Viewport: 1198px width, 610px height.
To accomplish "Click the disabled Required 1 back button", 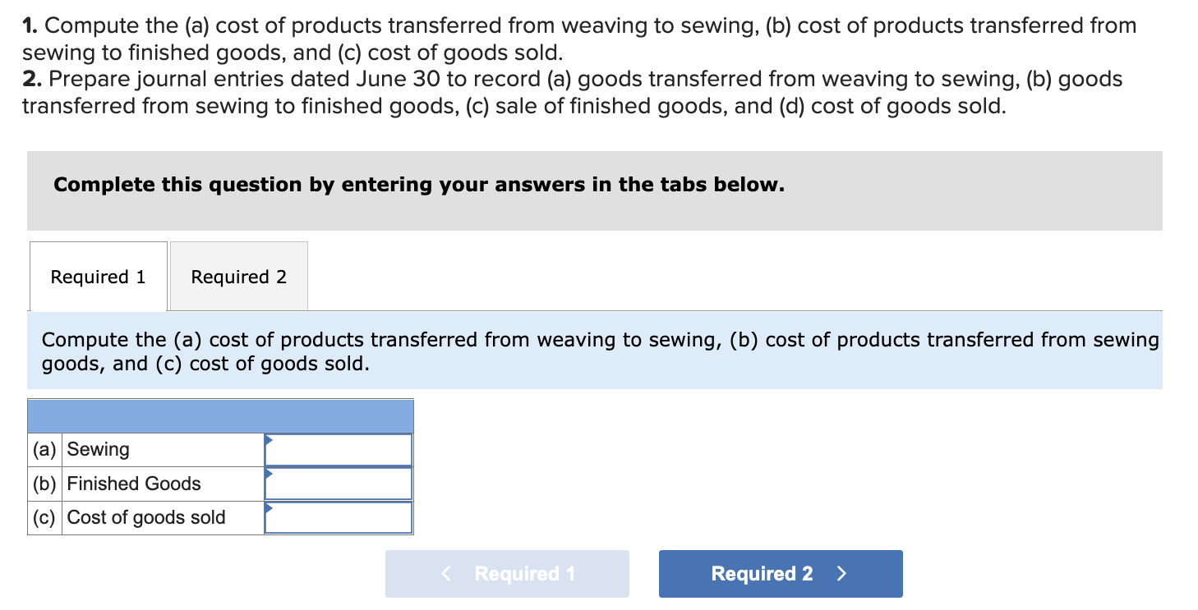I will point(506,573).
